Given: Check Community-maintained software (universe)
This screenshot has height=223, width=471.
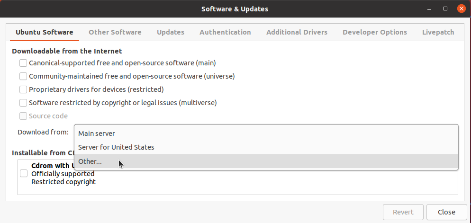Looking at the screenshot, I should [x=23, y=76].
